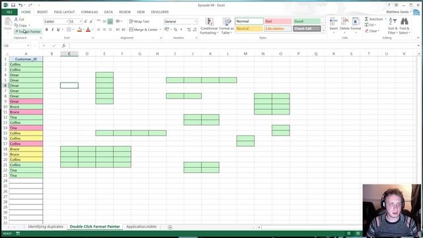
Task: Apply the Good cell style
Action: click(307, 21)
